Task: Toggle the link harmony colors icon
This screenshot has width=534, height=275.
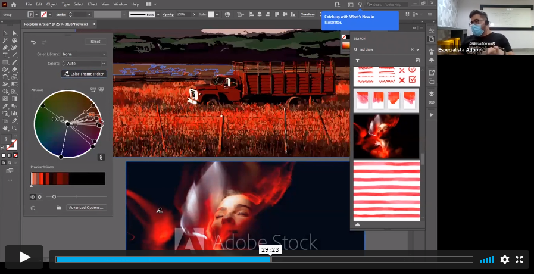Action: click(101, 157)
